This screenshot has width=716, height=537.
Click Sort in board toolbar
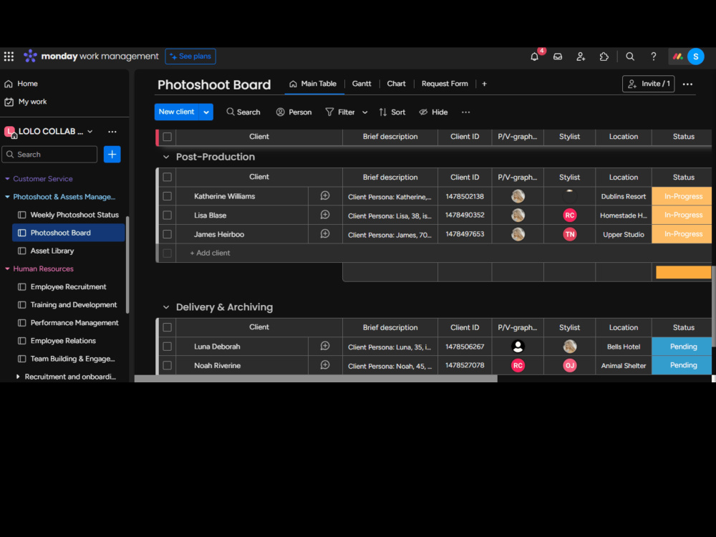point(392,112)
